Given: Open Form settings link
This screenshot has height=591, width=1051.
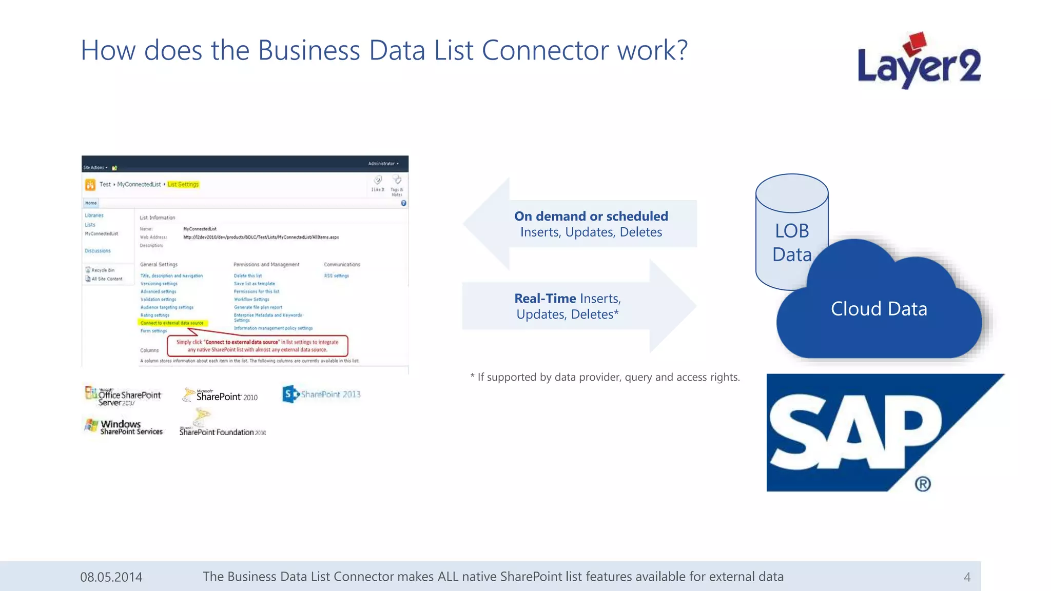Looking at the screenshot, I should [x=153, y=331].
